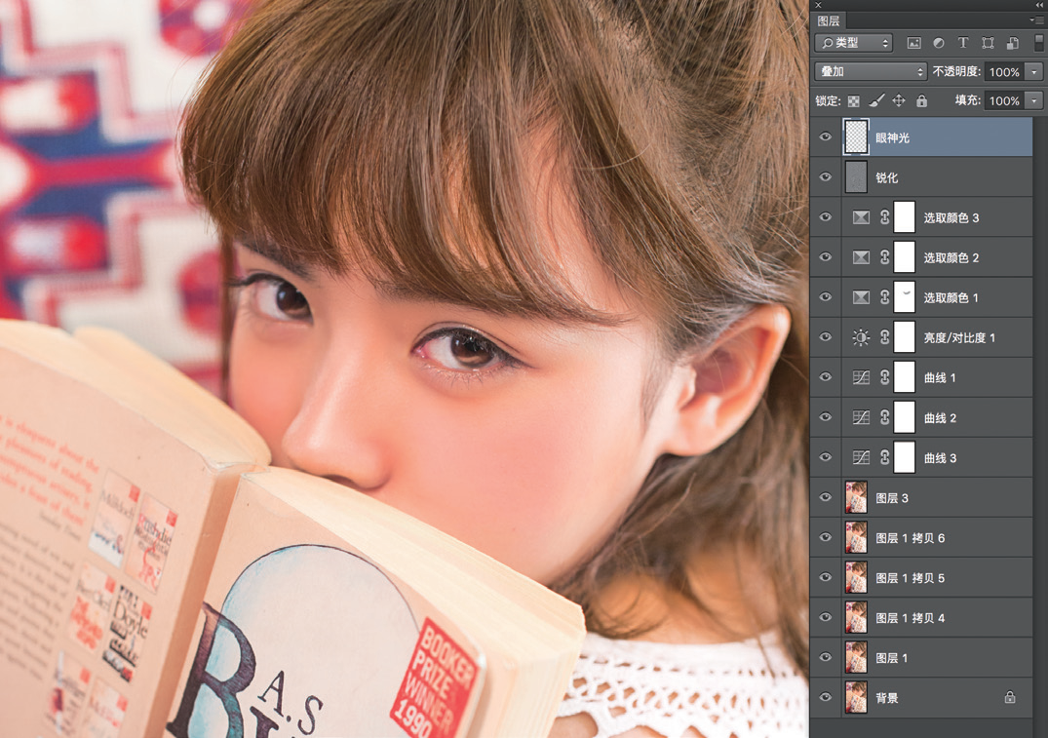Select the 选取颜色 1 layer mask thumbnail
1048x738 pixels.
click(905, 297)
